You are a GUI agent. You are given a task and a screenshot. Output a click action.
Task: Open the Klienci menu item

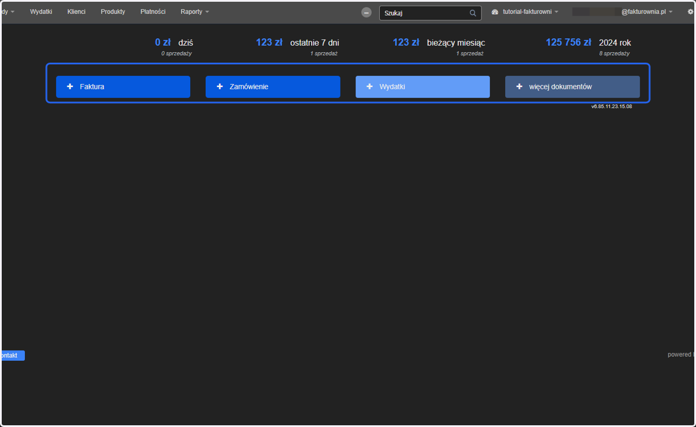[x=76, y=12]
